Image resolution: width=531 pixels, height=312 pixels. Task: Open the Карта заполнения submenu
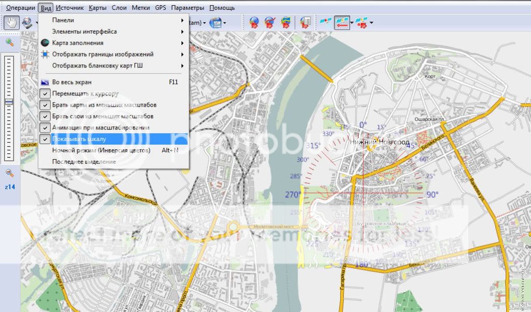click(x=113, y=43)
